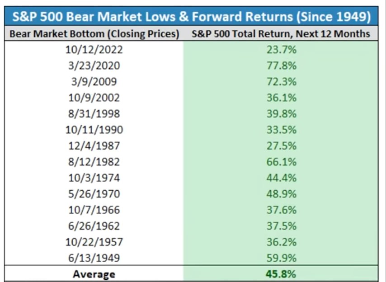
Task: Select the 45.8% average return value
Action: (281, 274)
